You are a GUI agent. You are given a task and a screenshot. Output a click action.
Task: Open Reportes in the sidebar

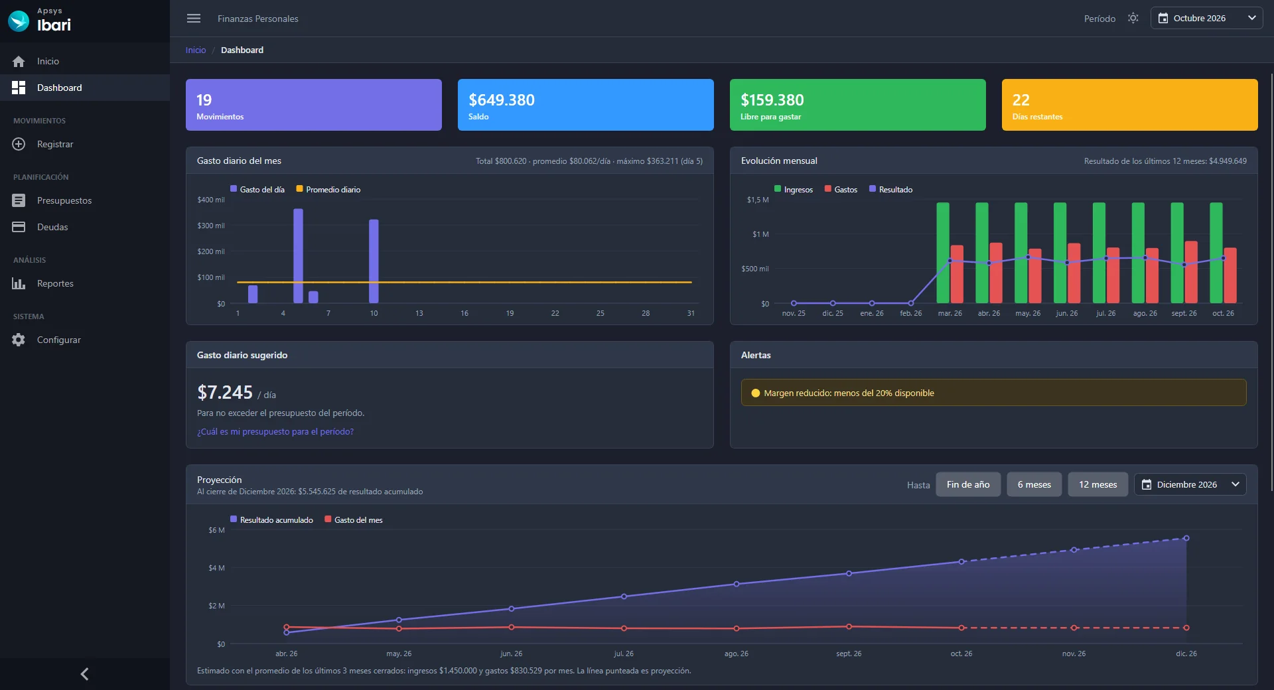[x=85, y=283]
